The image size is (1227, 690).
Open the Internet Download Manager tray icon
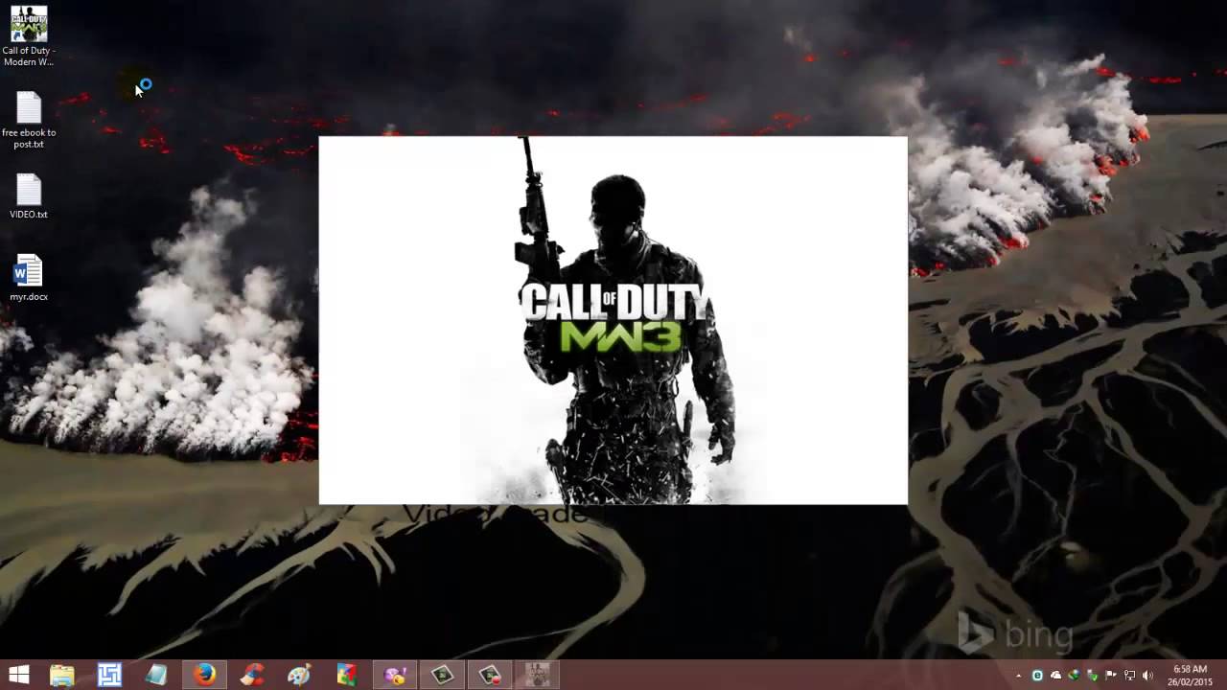[1075, 676]
